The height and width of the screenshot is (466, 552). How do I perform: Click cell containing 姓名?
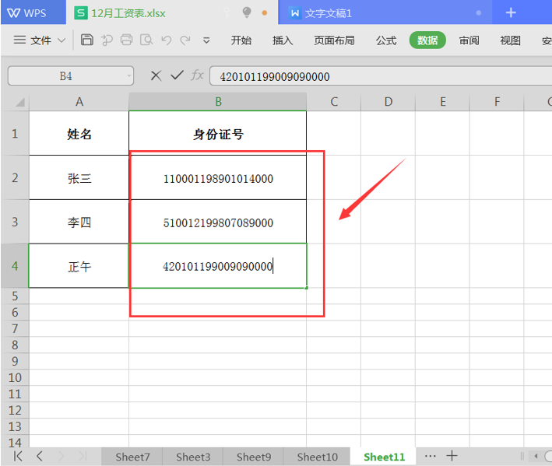79,134
